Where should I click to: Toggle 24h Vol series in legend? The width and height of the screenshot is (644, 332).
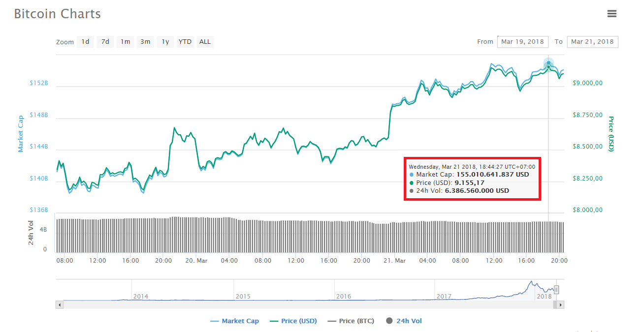pyautogui.click(x=404, y=321)
